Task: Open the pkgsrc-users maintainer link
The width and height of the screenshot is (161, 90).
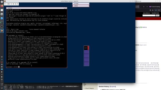Action: click(143, 45)
